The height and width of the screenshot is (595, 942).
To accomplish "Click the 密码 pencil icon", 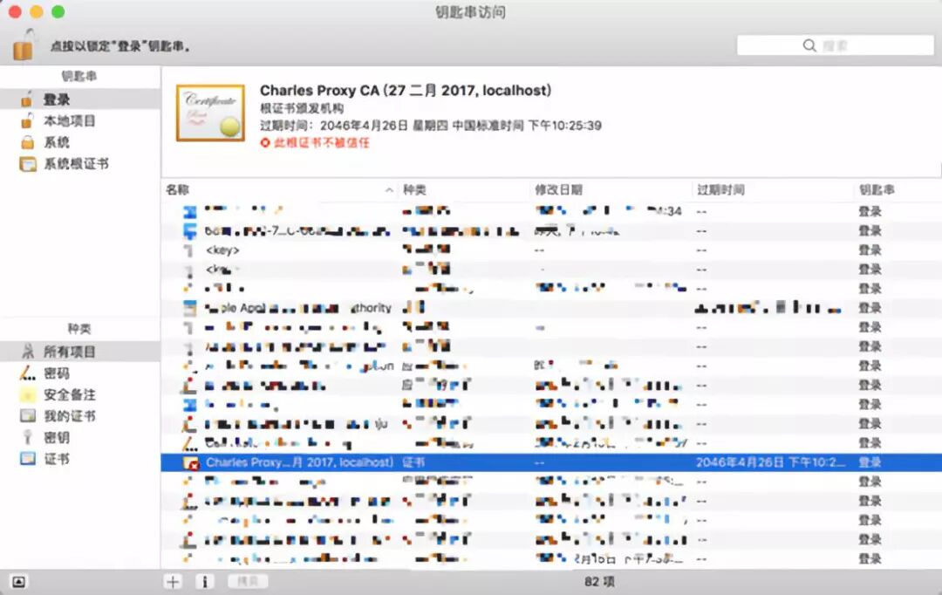I will point(28,373).
